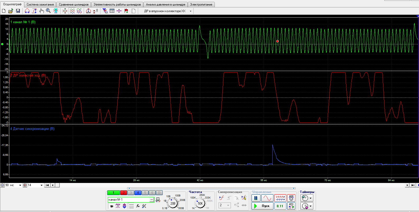The width and height of the screenshot is (419, 212).
Task: Click the purple divide-line icon
Action: pyautogui.click(x=119, y=11)
